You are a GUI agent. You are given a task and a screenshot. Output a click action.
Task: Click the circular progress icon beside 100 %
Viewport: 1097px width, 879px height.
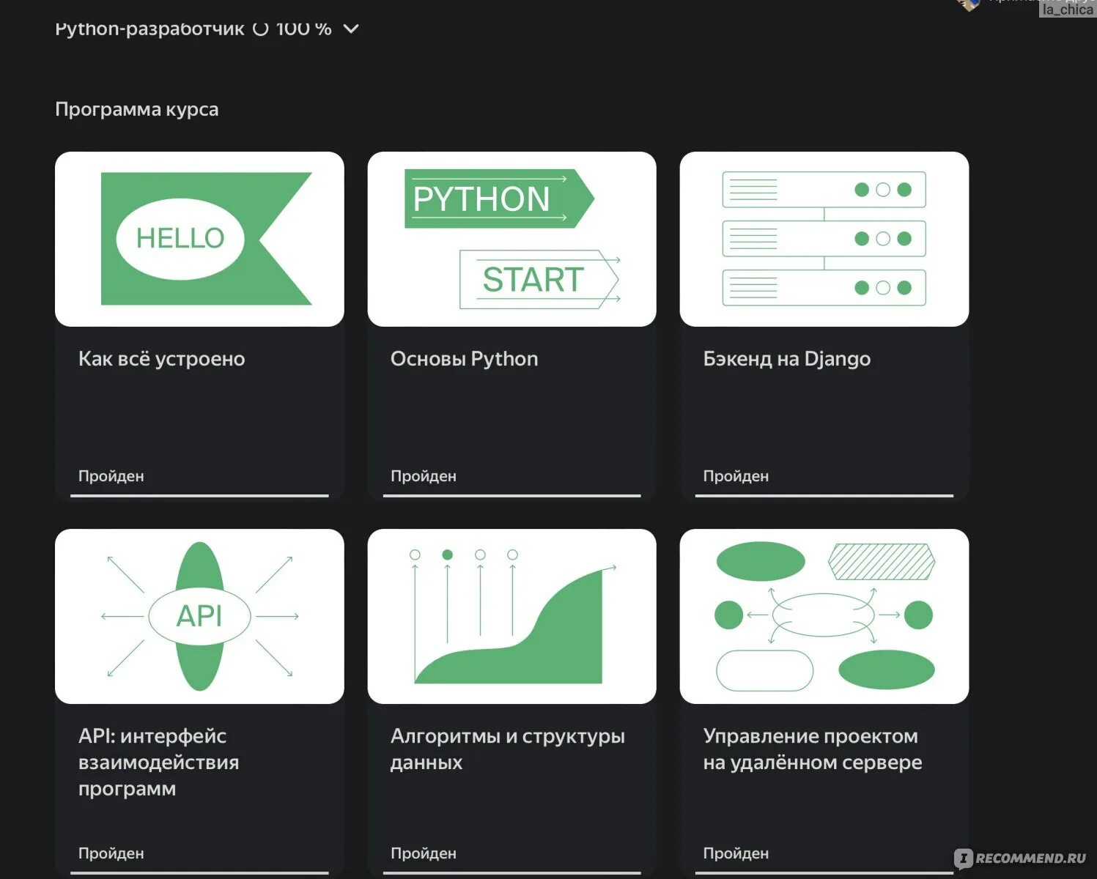(260, 29)
